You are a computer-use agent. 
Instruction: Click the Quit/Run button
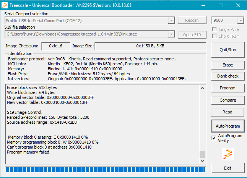(x=228, y=50)
